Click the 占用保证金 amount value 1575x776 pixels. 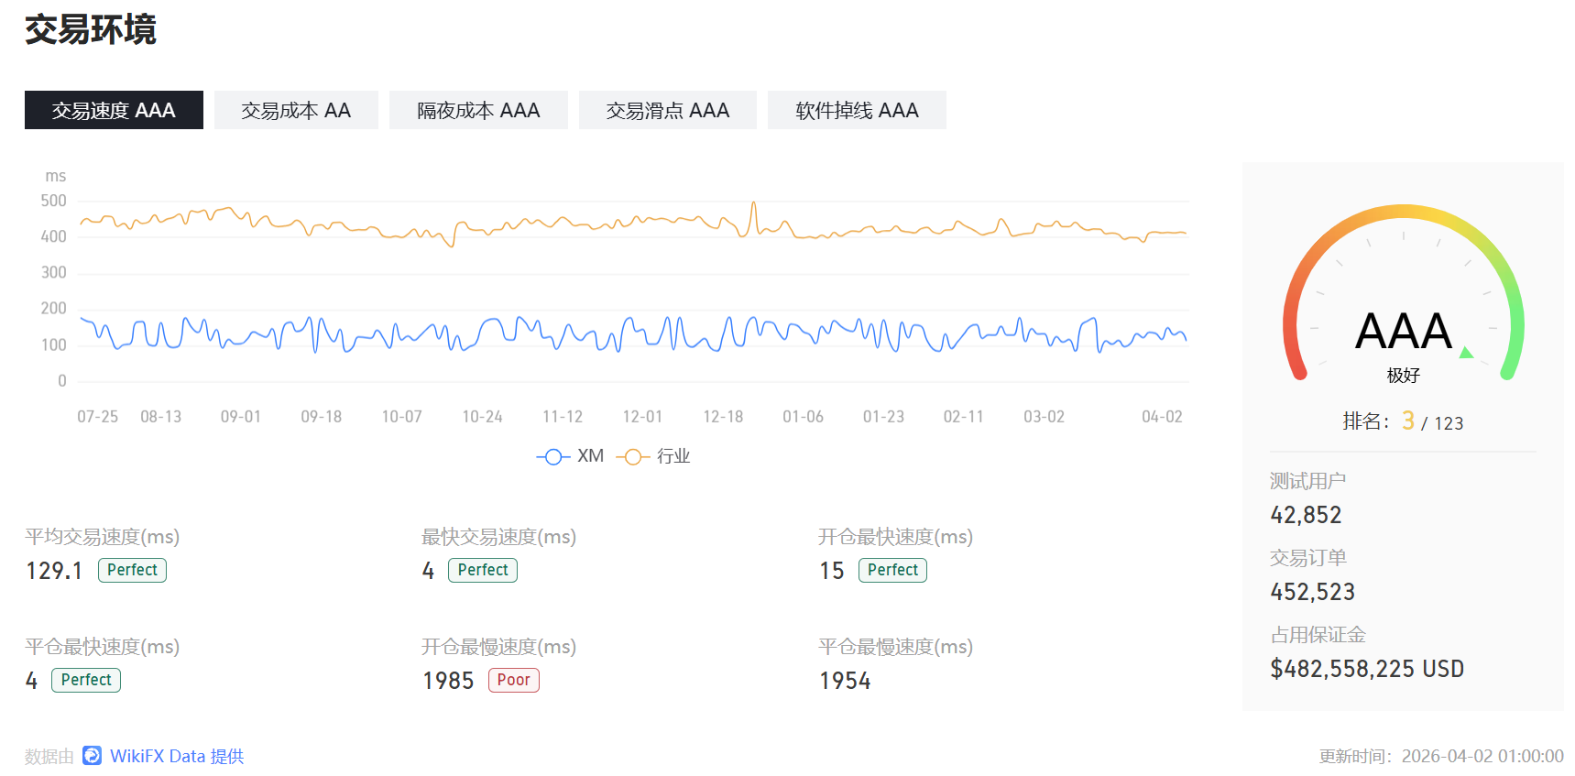pos(1367,669)
